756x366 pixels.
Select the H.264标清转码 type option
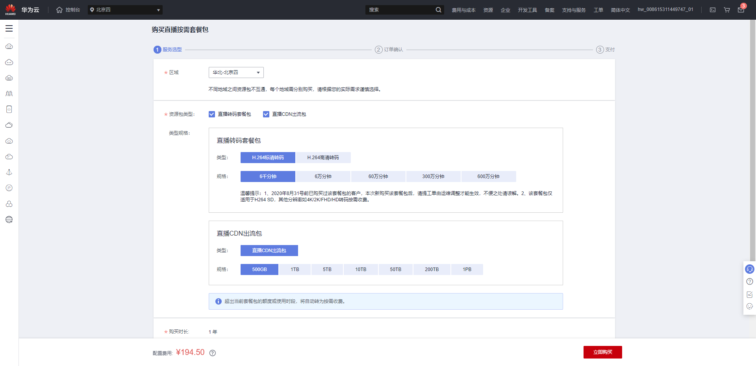pos(268,158)
